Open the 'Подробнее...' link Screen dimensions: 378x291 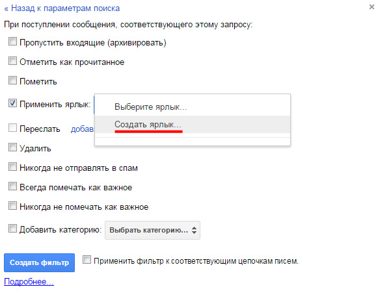point(29,282)
